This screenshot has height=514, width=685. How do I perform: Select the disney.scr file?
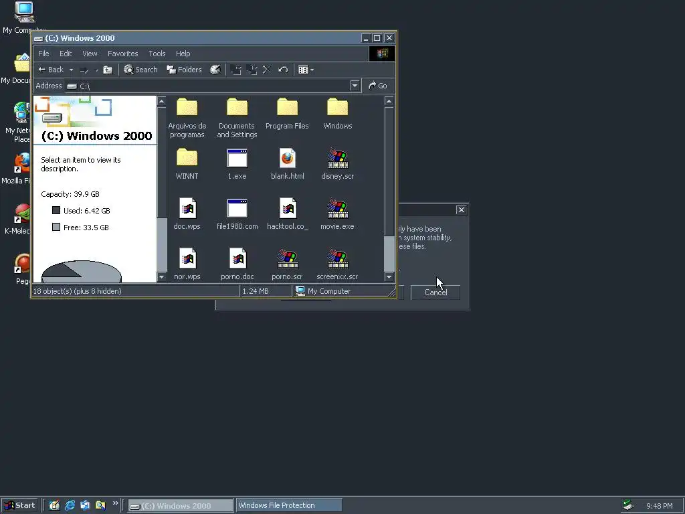click(338, 164)
